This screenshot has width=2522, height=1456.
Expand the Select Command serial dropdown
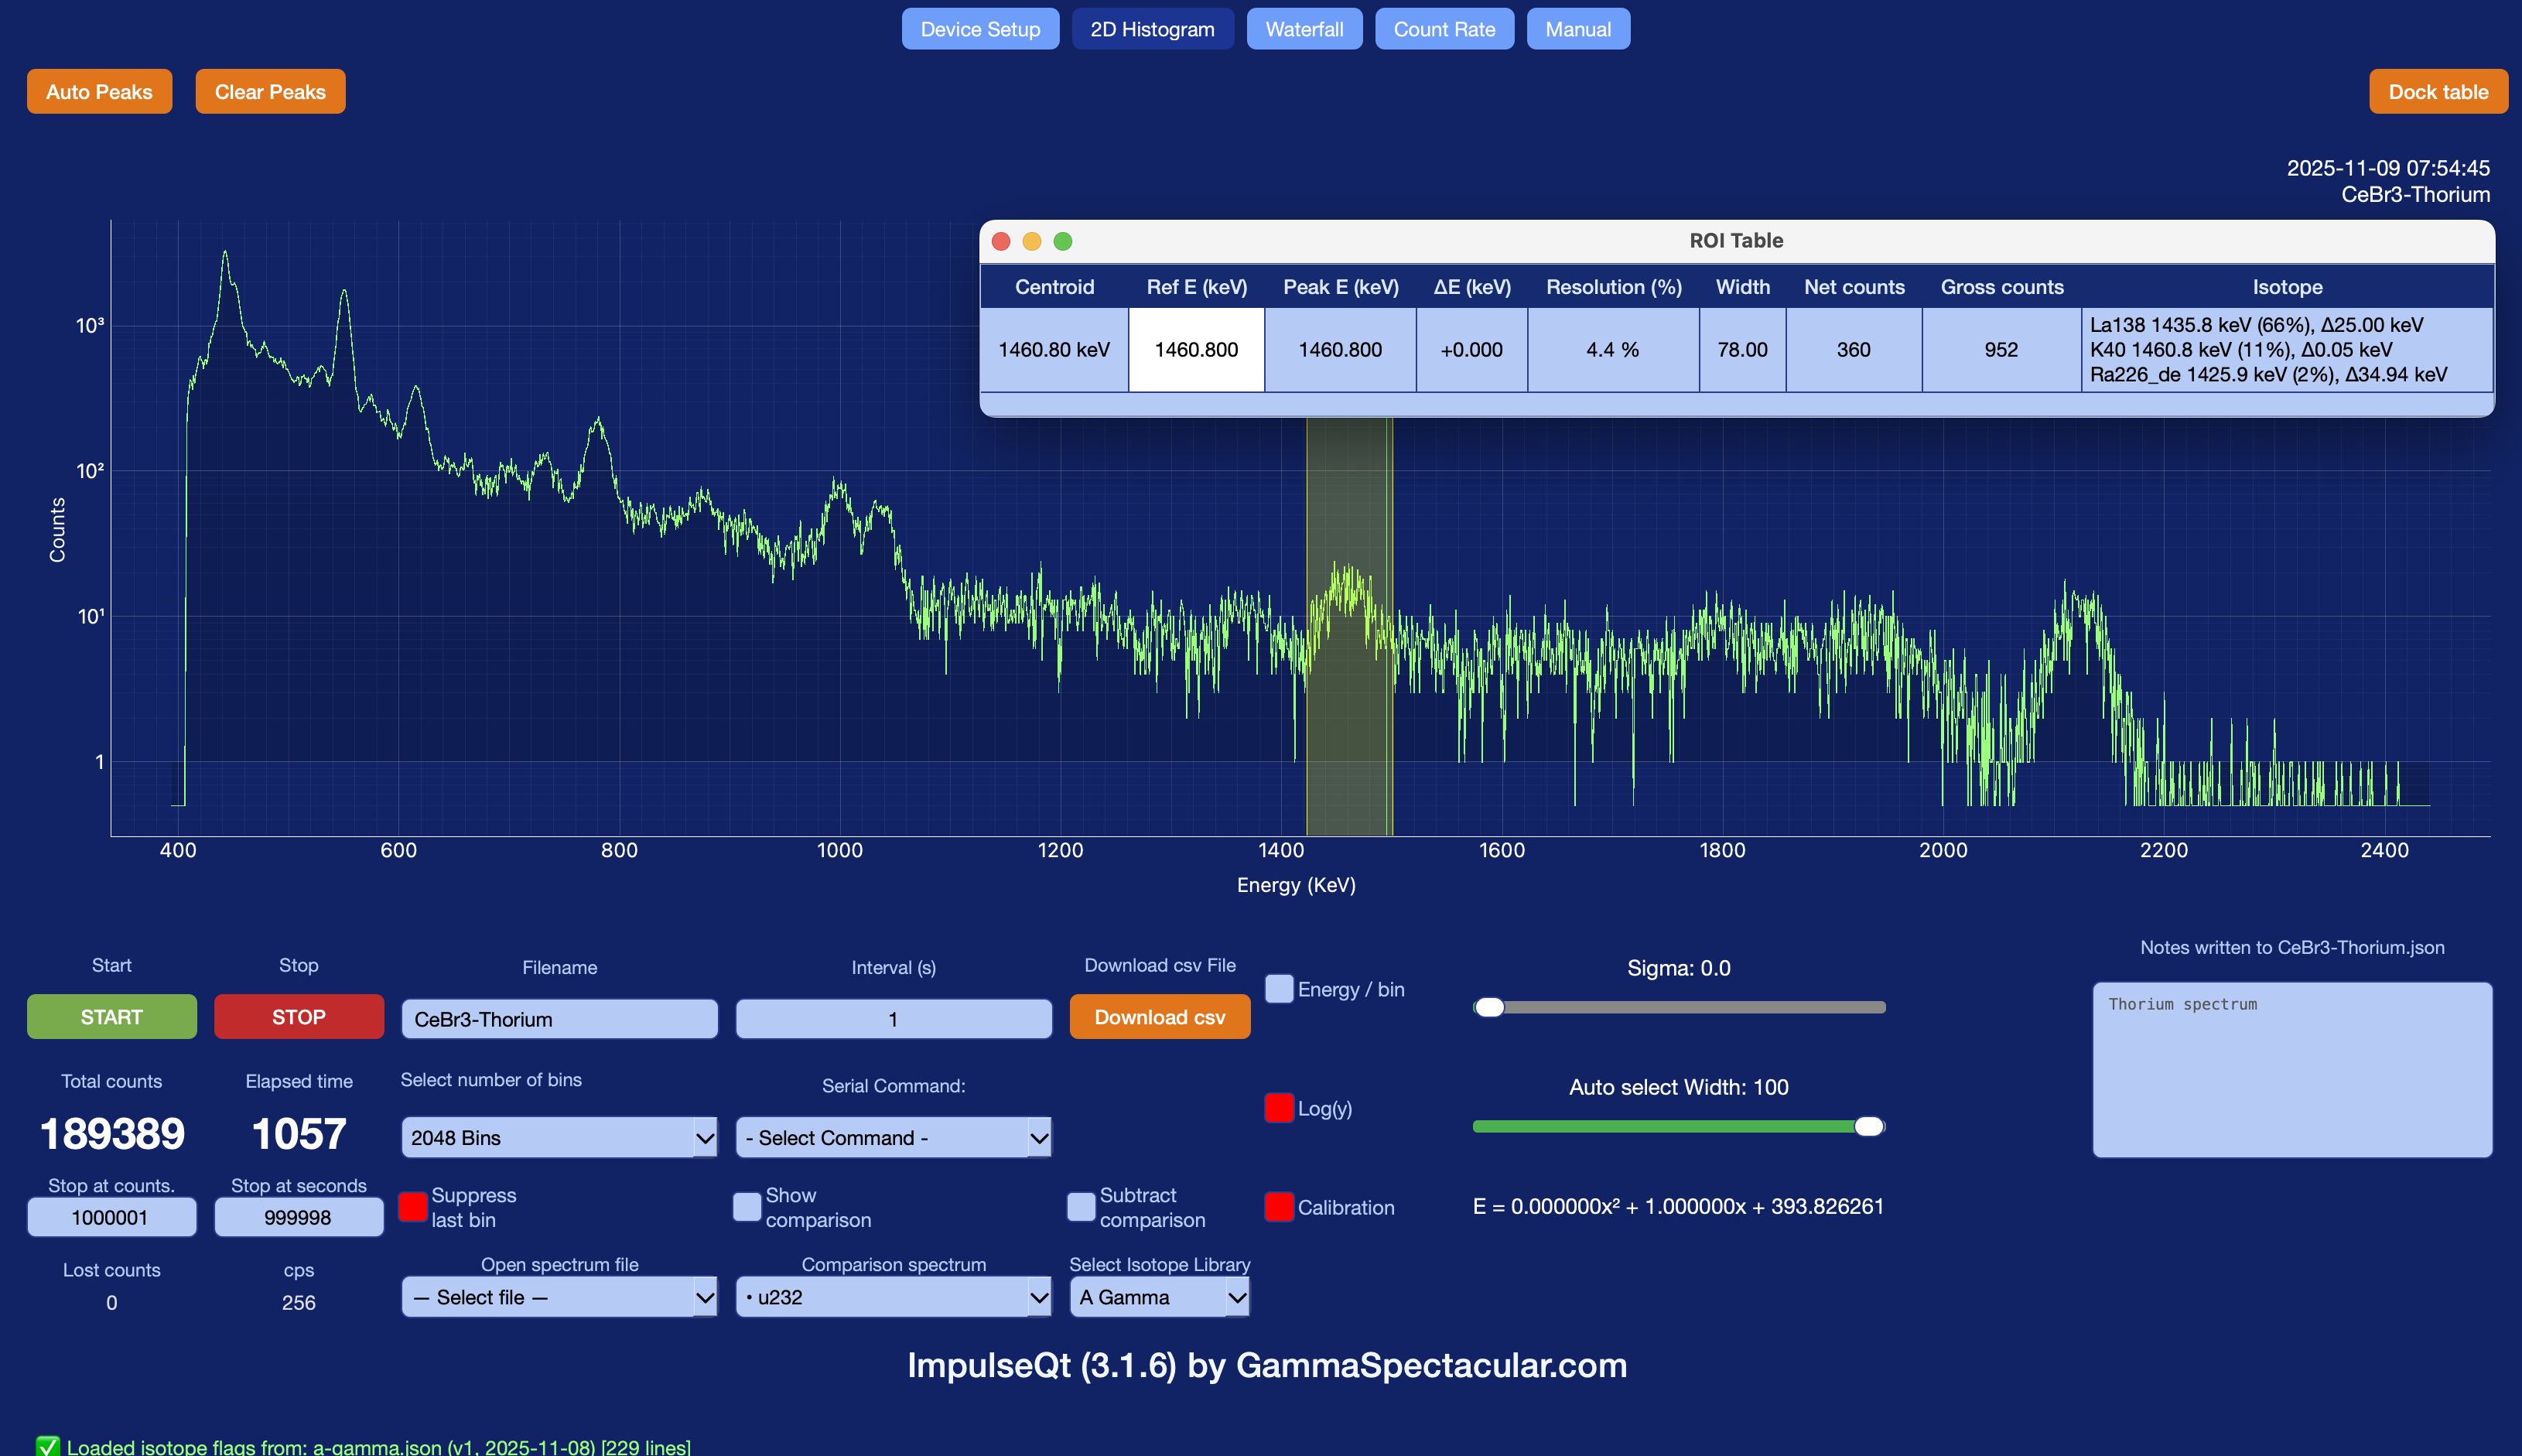(x=893, y=1138)
